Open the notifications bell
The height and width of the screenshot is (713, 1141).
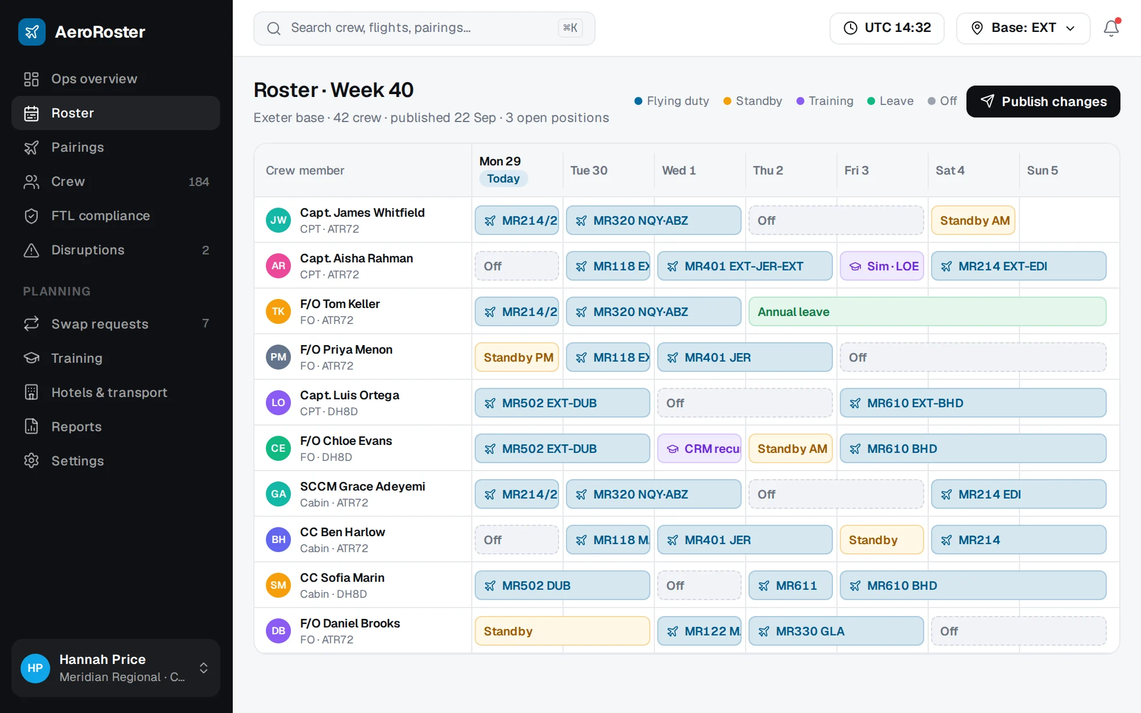click(x=1111, y=28)
